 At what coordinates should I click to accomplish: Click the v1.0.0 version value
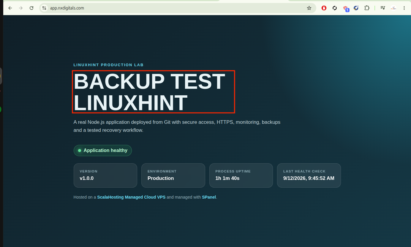(x=87, y=178)
